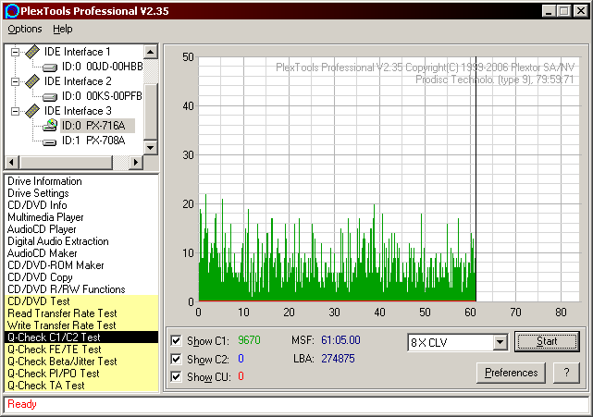
Task: Click the hard drive icon beside 00KS-00PFB
Action: click(50, 97)
